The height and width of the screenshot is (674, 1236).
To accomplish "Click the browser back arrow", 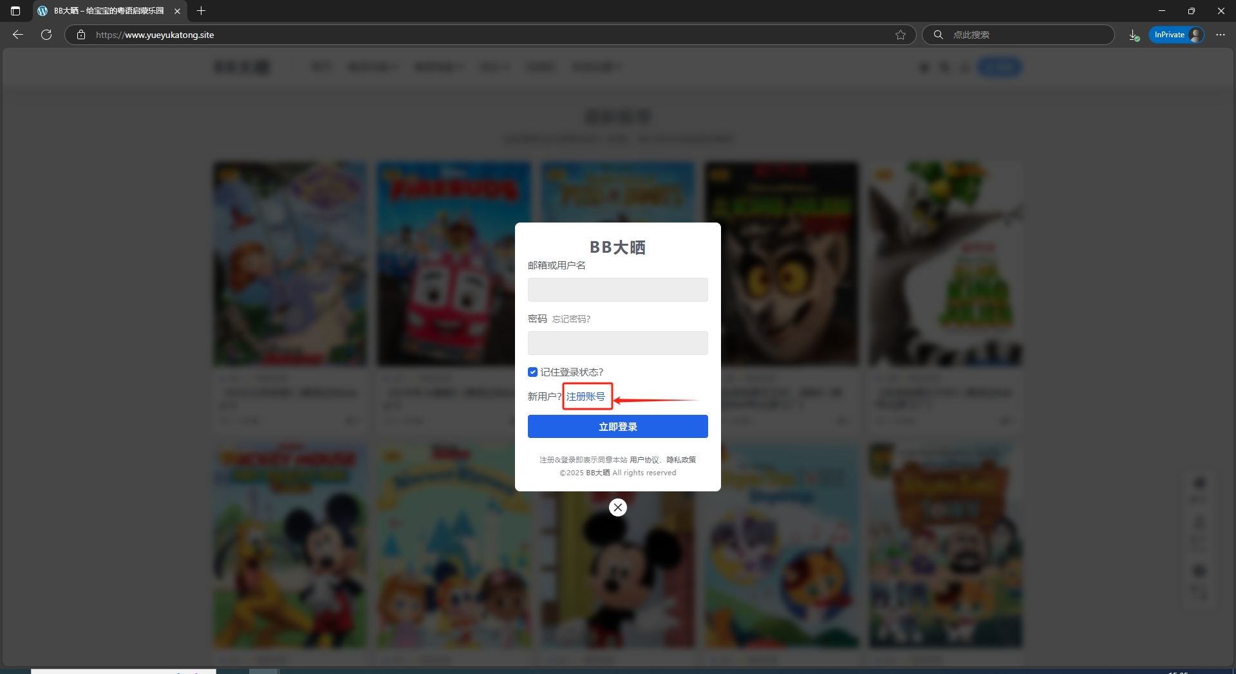I will click(x=18, y=35).
